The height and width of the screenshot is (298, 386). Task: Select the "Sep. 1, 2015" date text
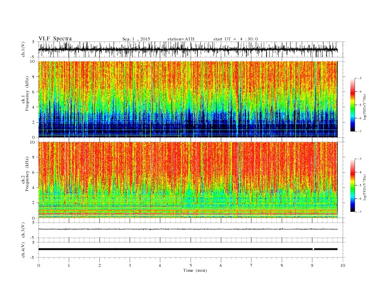click(x=136, y=39)
